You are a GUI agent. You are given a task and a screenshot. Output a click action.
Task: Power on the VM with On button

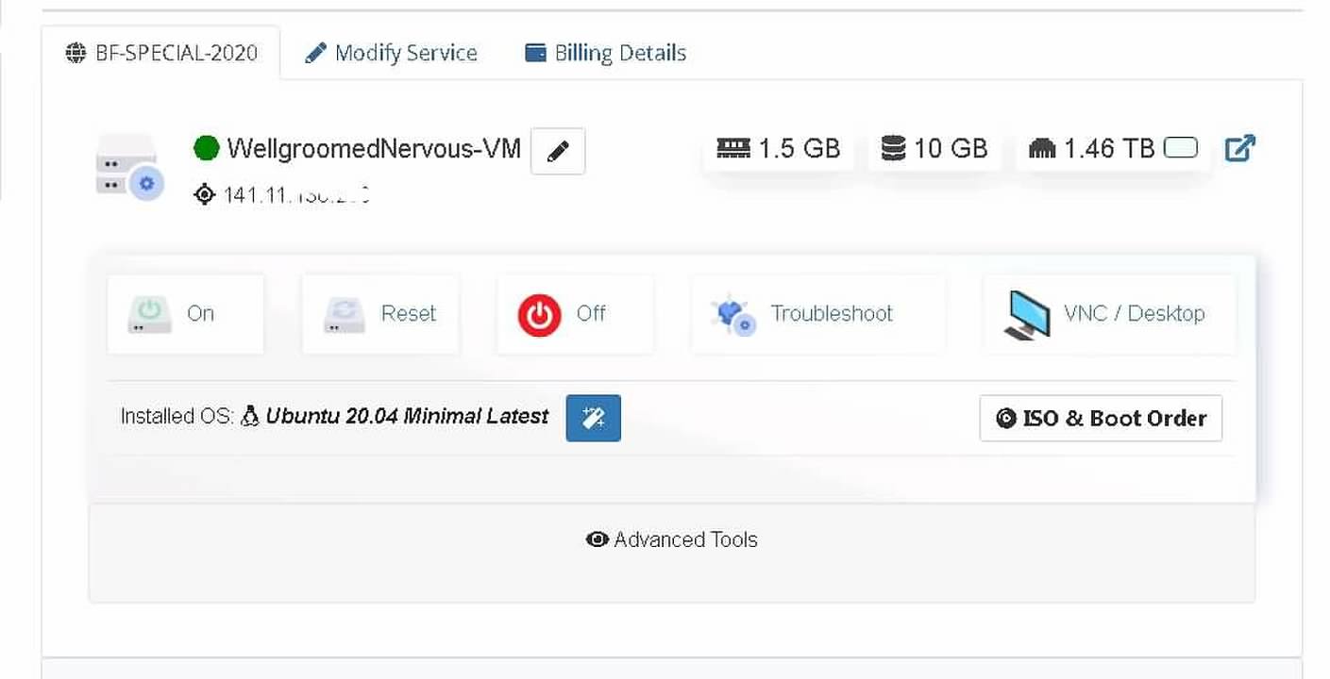[x=185, y=314]
